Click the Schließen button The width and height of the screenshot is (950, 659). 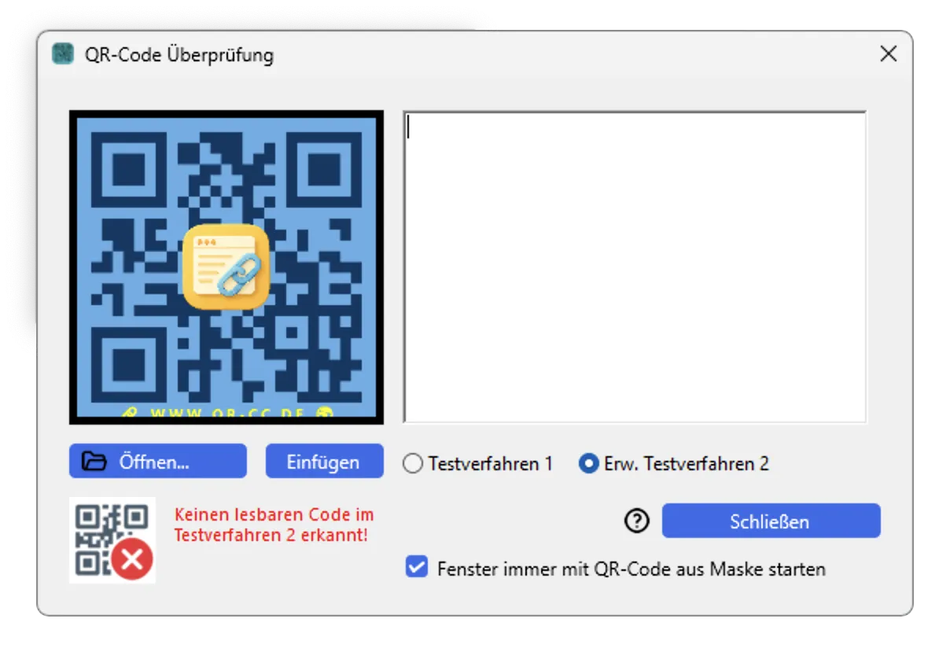(771, 521)
